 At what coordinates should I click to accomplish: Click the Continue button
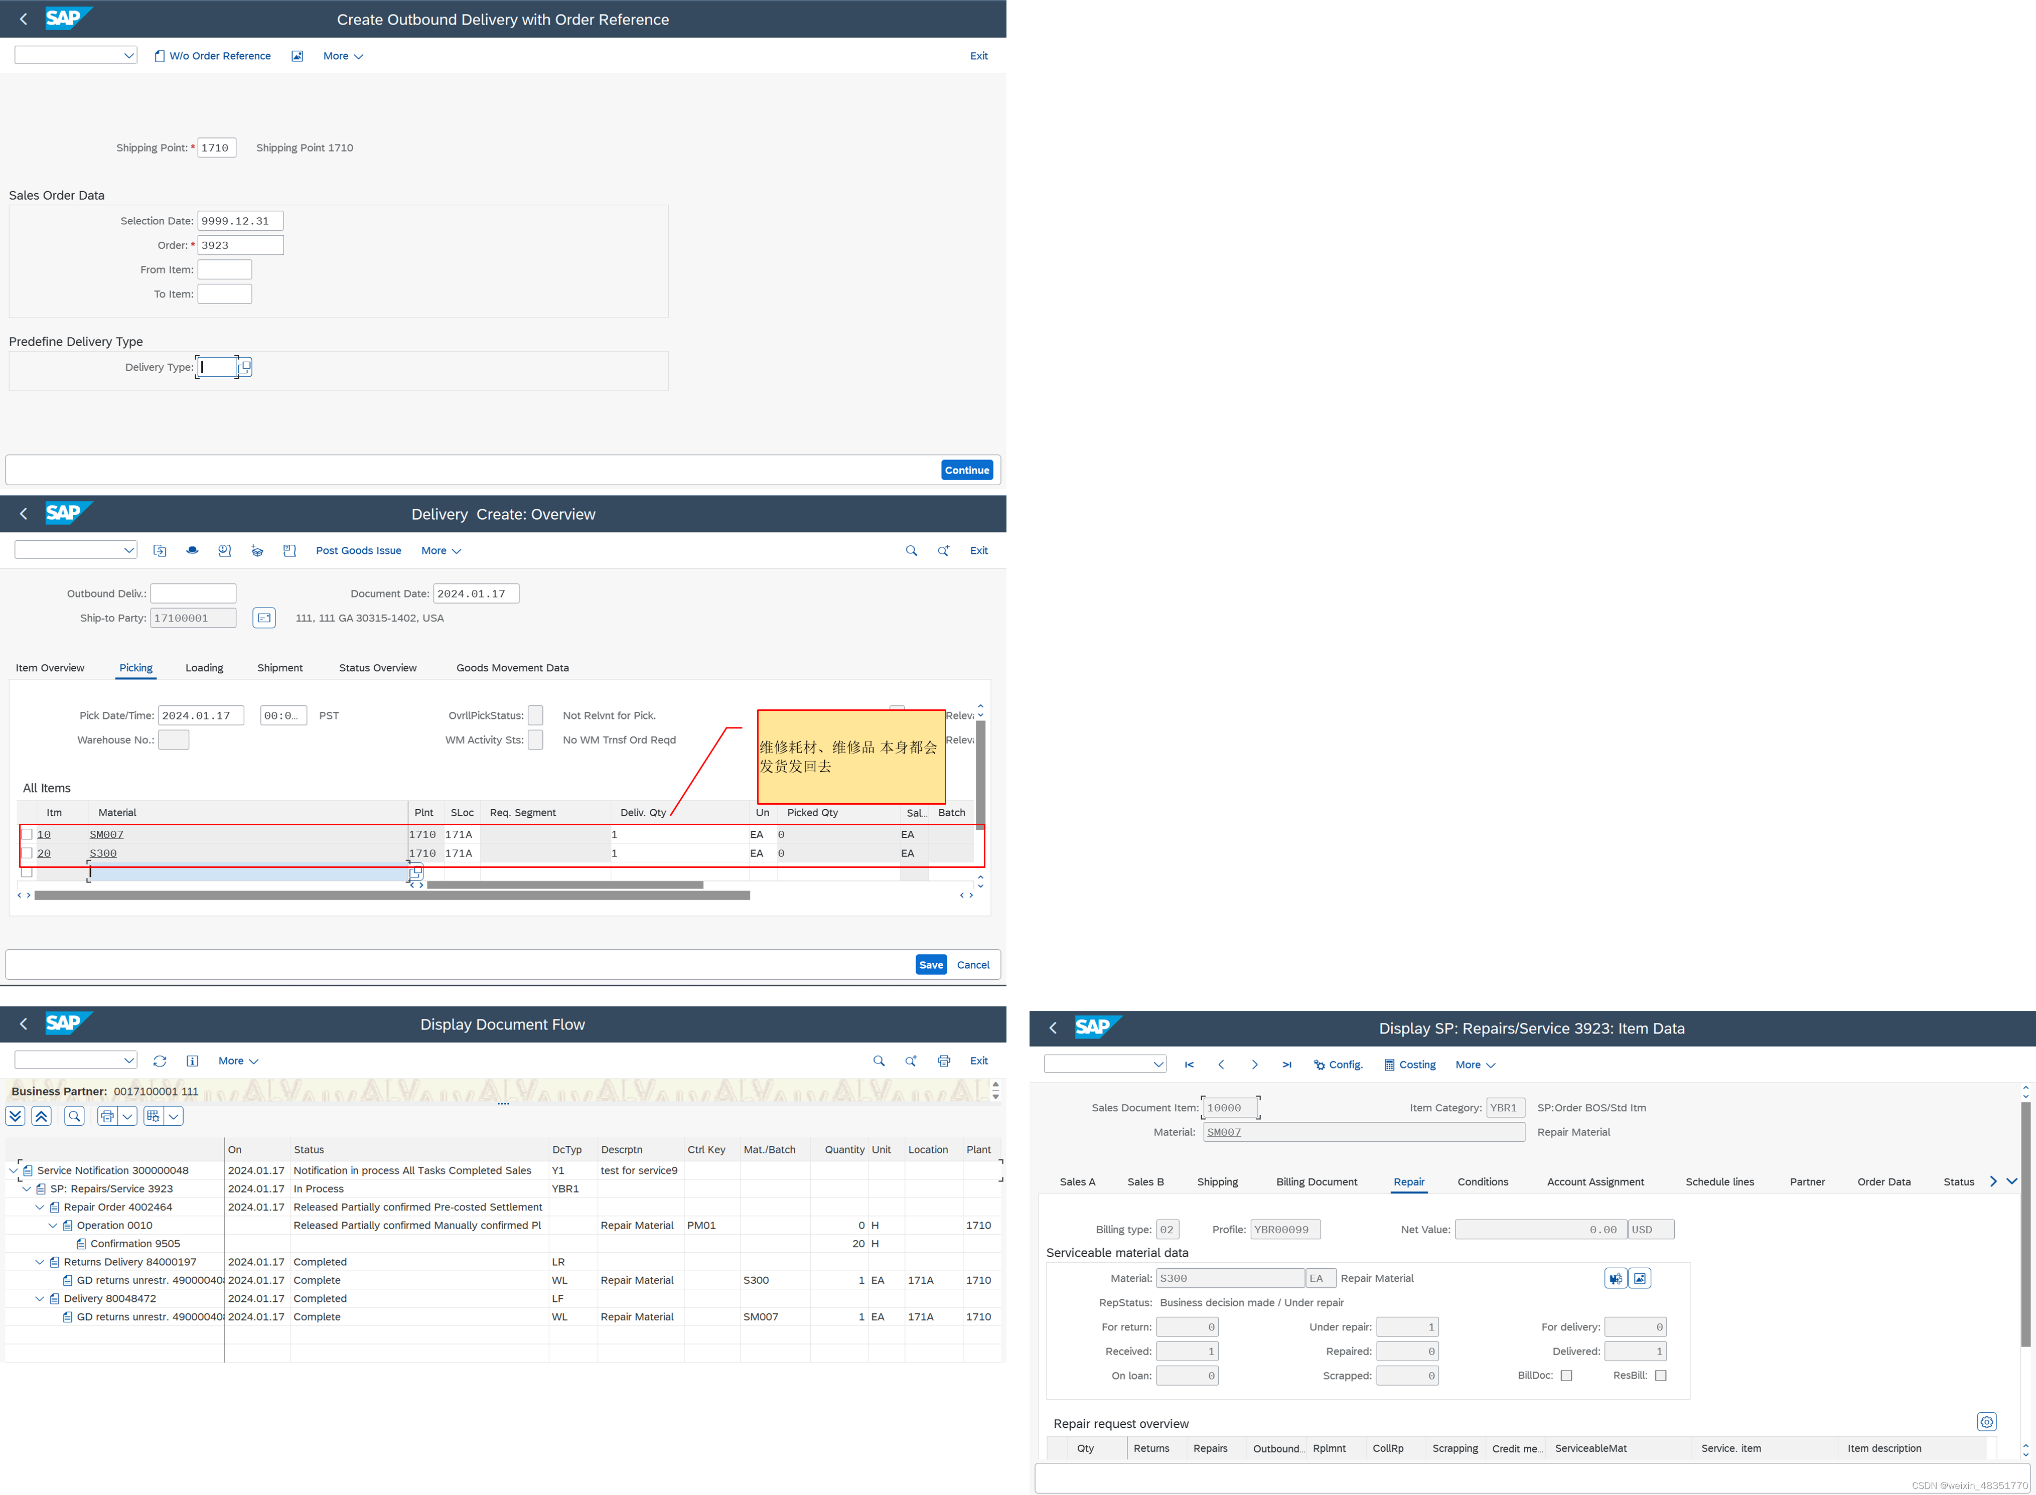966,470
